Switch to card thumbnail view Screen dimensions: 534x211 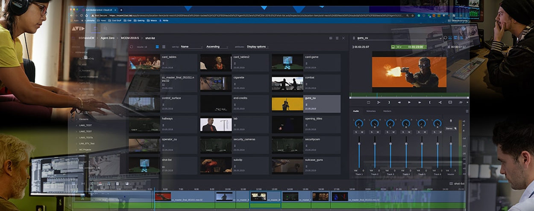click(157, 47)
